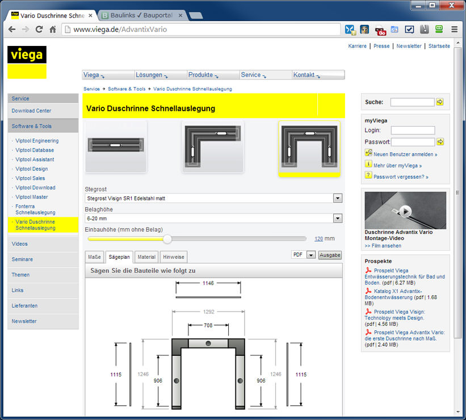Screen dimensions: 466x420
Task: Expand the Kontakt navigation menu
Action: 318,75
